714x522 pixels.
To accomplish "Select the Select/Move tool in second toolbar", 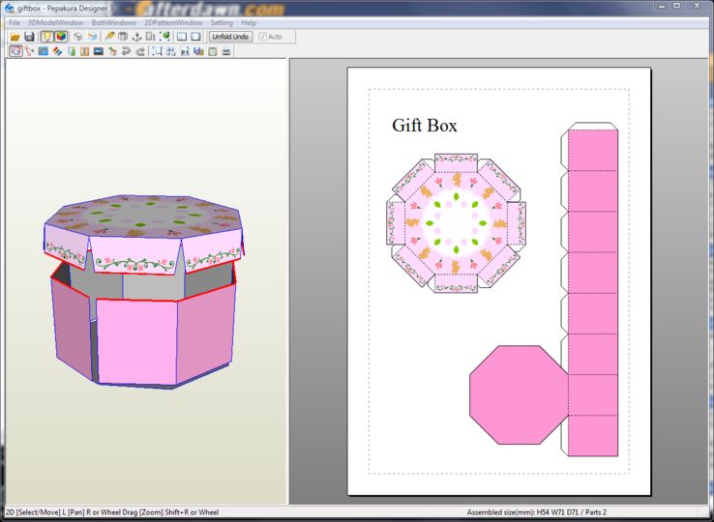I will (15, 51).
